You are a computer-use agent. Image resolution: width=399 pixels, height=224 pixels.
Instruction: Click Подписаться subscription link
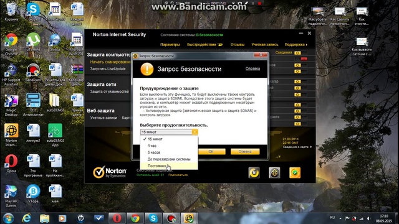178,175
